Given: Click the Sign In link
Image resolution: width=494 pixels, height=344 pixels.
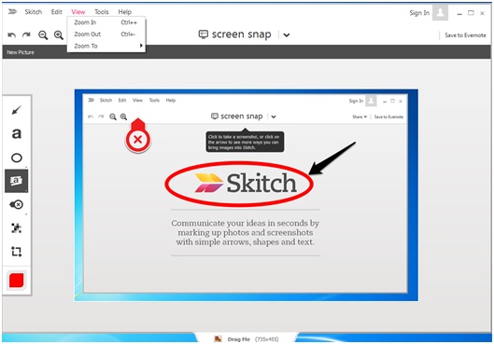Looking at the screenshot, I should click(419, 13).
